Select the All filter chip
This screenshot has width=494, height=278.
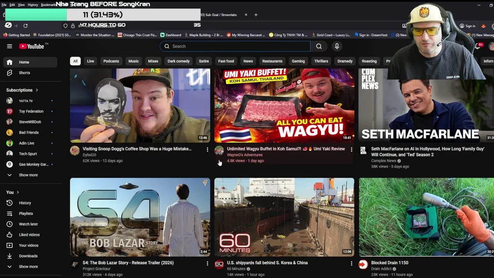tap(75, 61)
